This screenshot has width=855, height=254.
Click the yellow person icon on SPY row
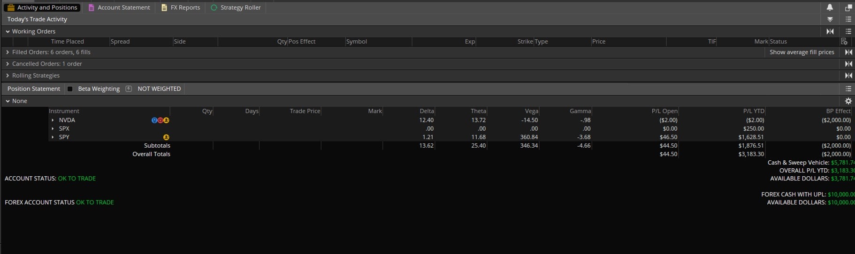coord(166,137)
